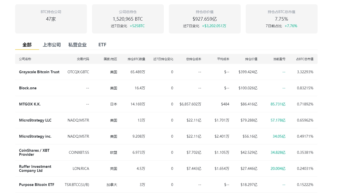Screen dimensions: 342x193
Task: Click the $56.16亿 holdings value cell
Action: point(250,136)
